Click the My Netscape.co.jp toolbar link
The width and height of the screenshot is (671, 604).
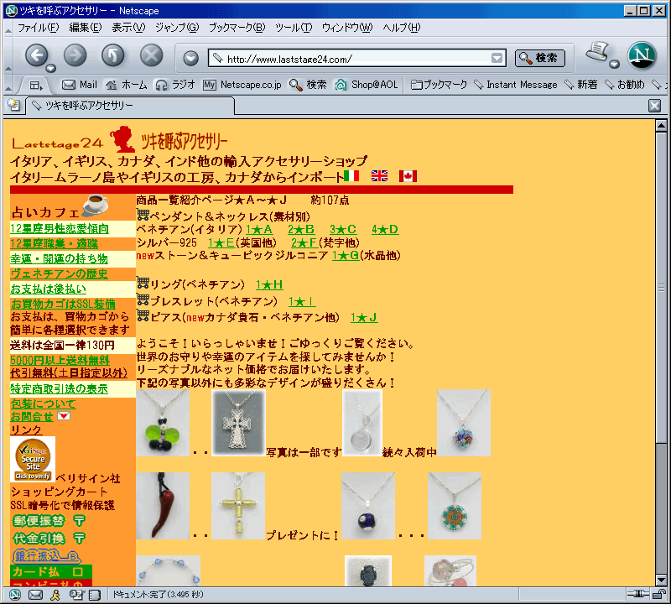point(242,85)
